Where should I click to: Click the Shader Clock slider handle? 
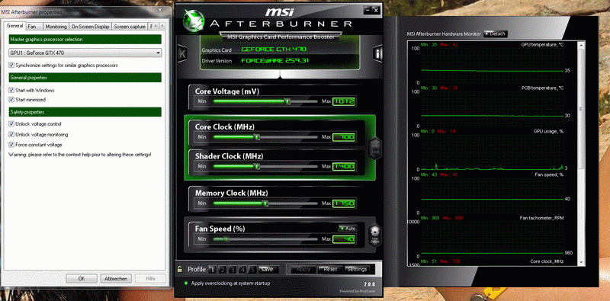256,166
